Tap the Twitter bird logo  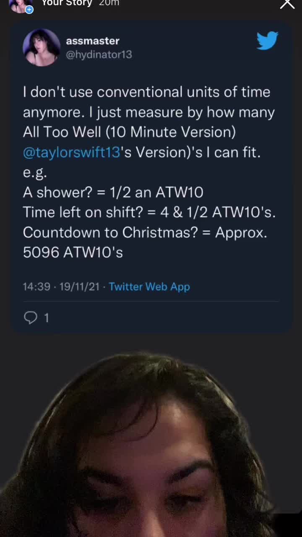pyautogui.click(x=267, y=41)
